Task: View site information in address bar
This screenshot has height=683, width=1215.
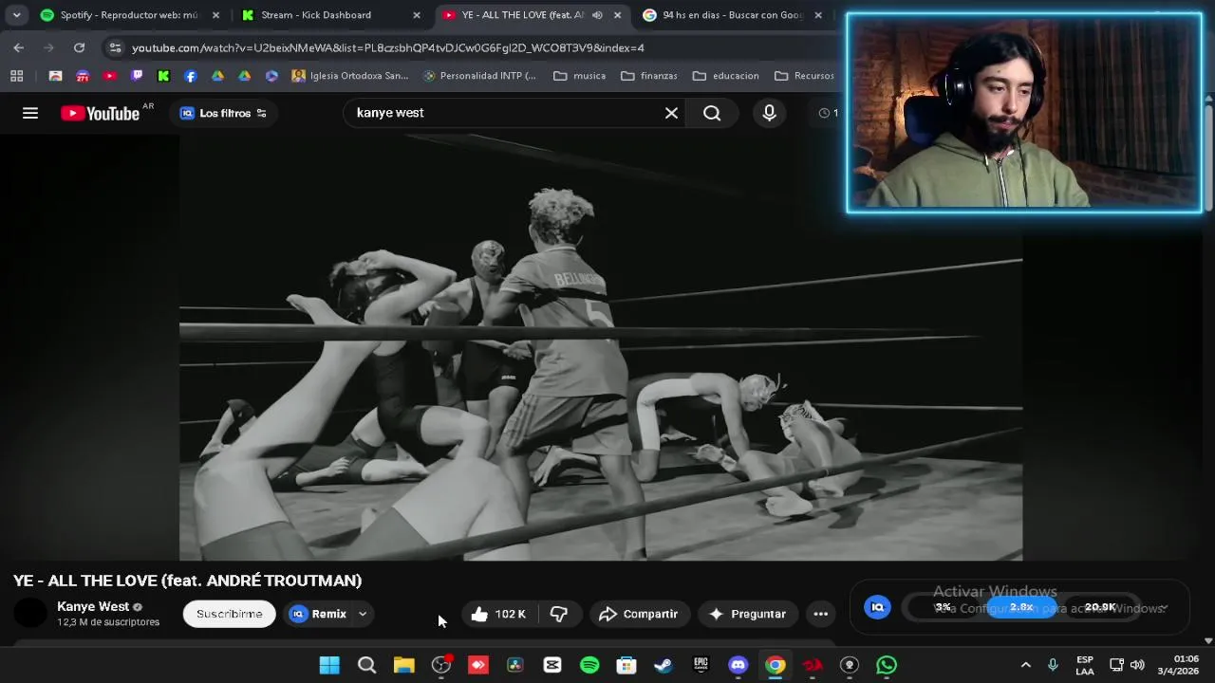Action: (x=115, y=47)
